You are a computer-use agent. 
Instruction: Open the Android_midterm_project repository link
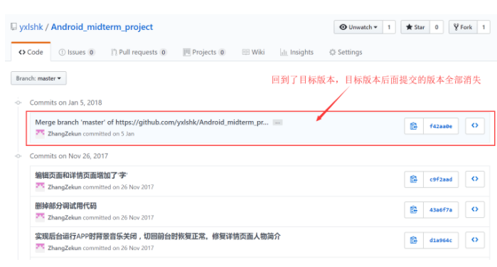pos(102,27)
